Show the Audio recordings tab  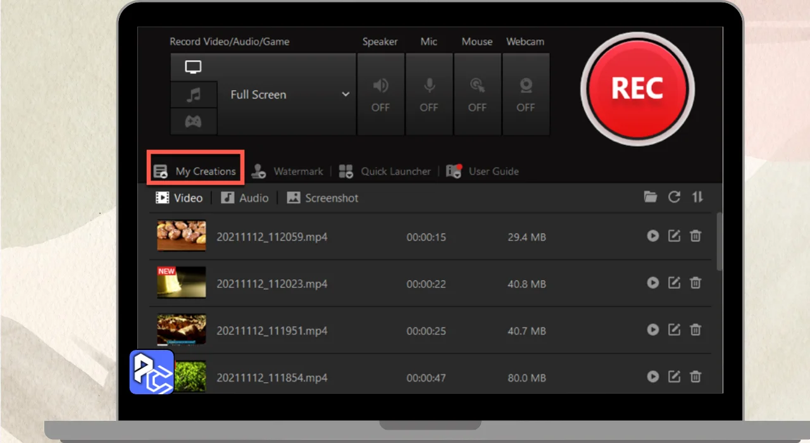[245, 198]
